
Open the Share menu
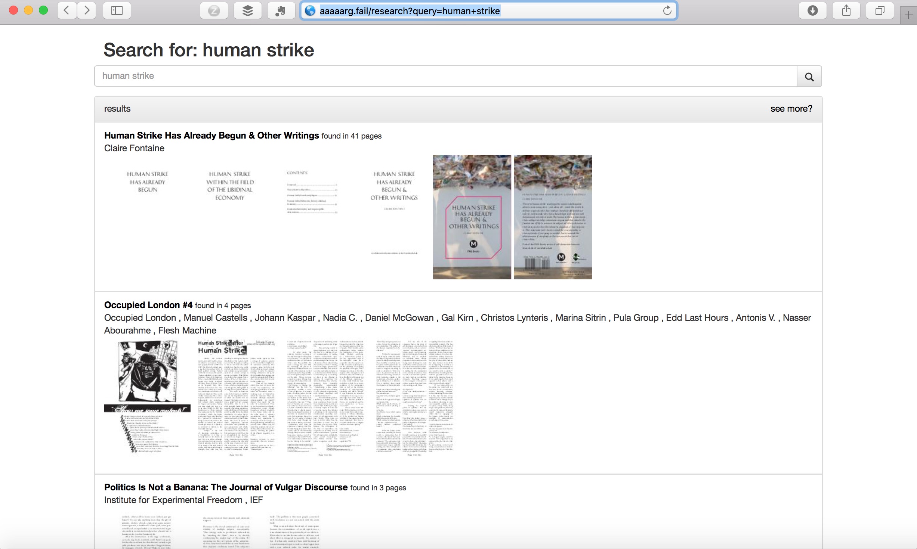pyautogui.click(x=846, y=10)
